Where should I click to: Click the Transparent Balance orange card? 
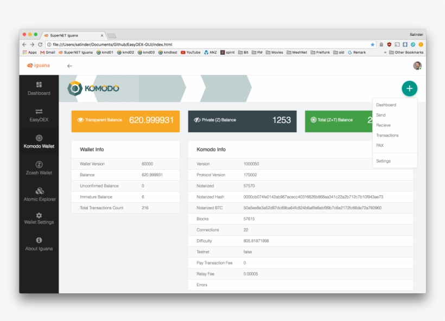(125, 121)
